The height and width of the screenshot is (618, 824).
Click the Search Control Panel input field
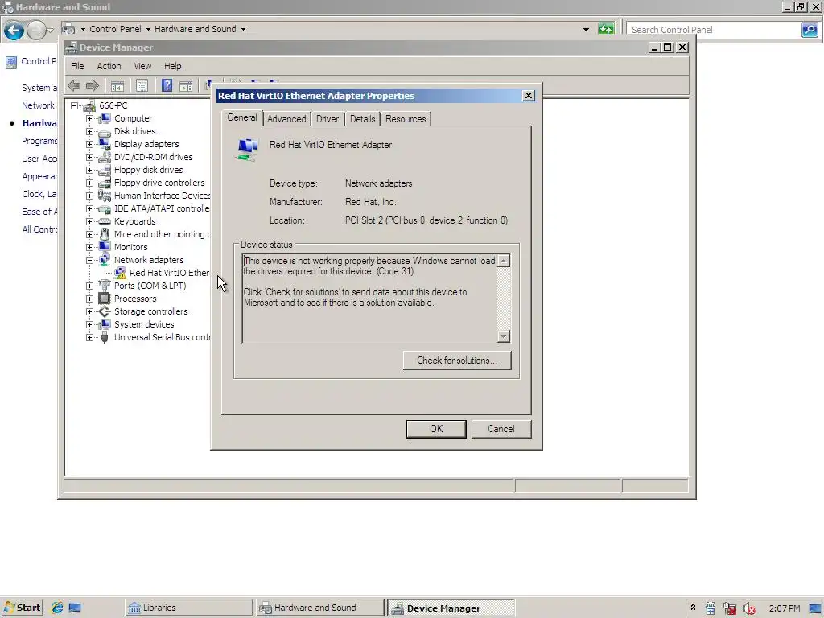(x=714, y=30)
